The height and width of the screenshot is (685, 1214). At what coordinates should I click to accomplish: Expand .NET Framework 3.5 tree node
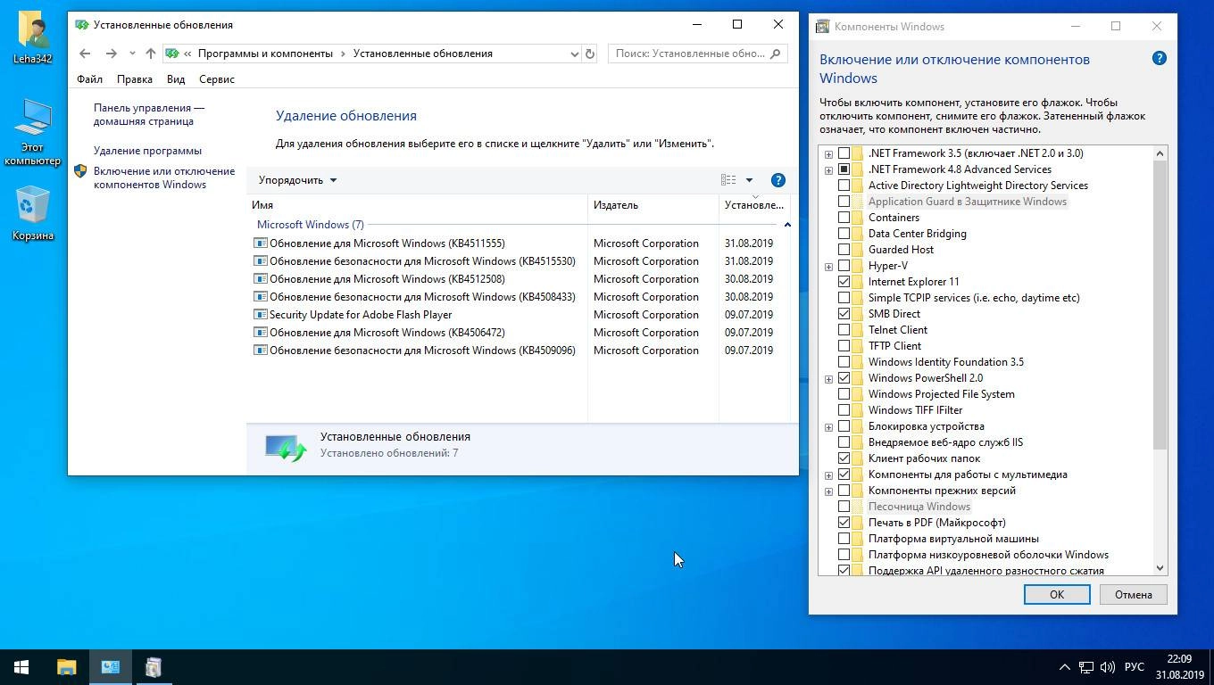[828, 153]
